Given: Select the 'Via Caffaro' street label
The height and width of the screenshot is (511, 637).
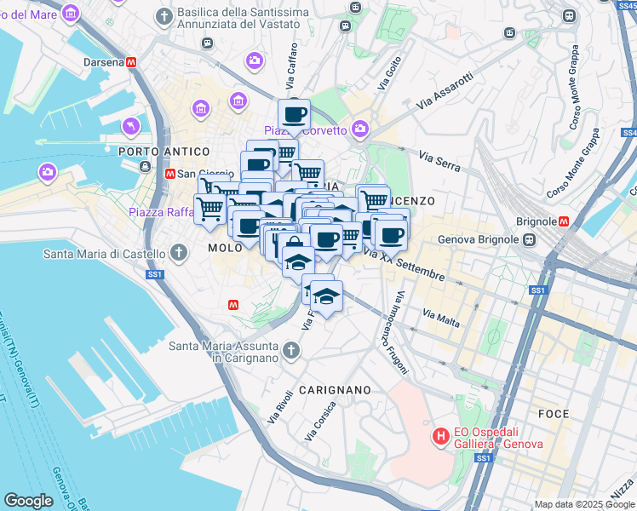Looking at the screenshot, I should click(291, 66).
